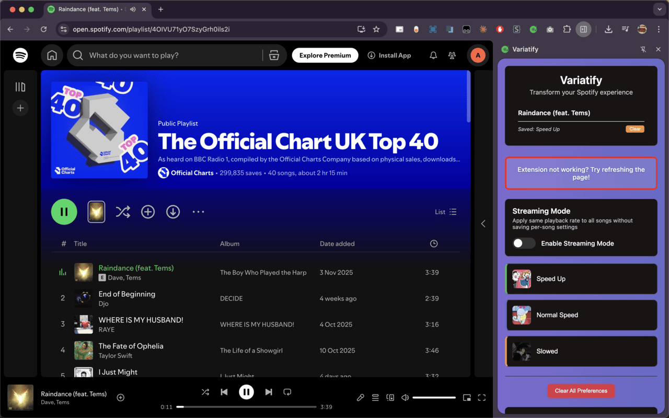This screenshot has height=418, width=669.
Task: Sort by the duration clock icon
Action: pos(434,243)
